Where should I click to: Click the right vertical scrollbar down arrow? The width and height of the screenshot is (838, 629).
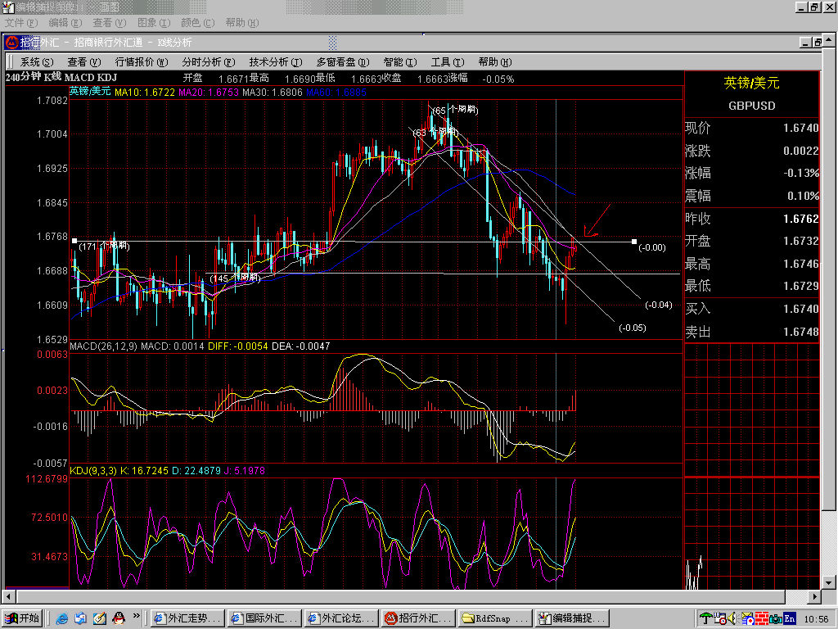828,583
